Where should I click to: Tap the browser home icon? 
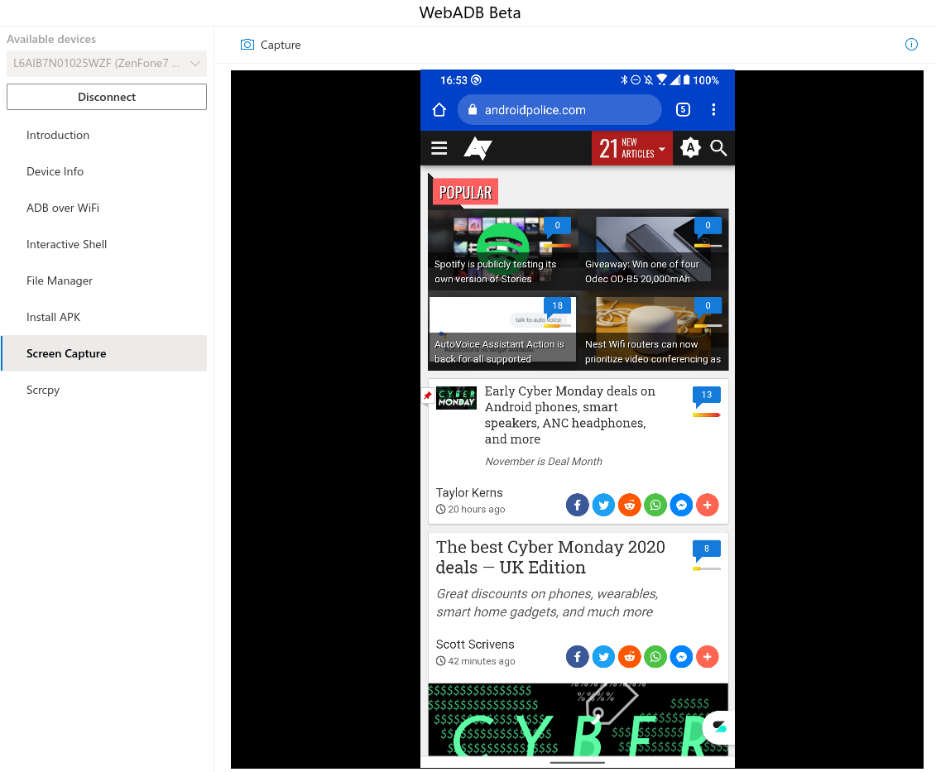(x=439, y=109)
